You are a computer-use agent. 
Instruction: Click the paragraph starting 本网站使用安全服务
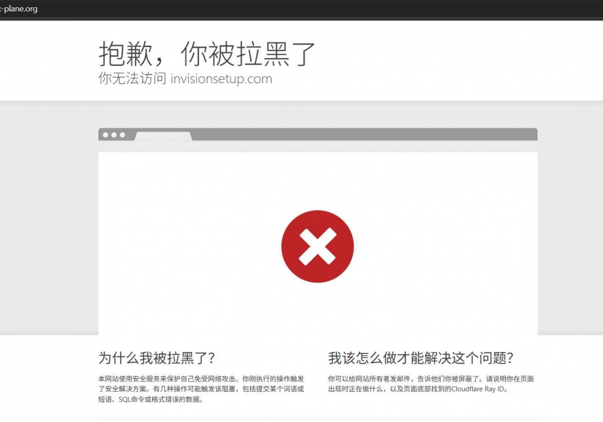201,389
